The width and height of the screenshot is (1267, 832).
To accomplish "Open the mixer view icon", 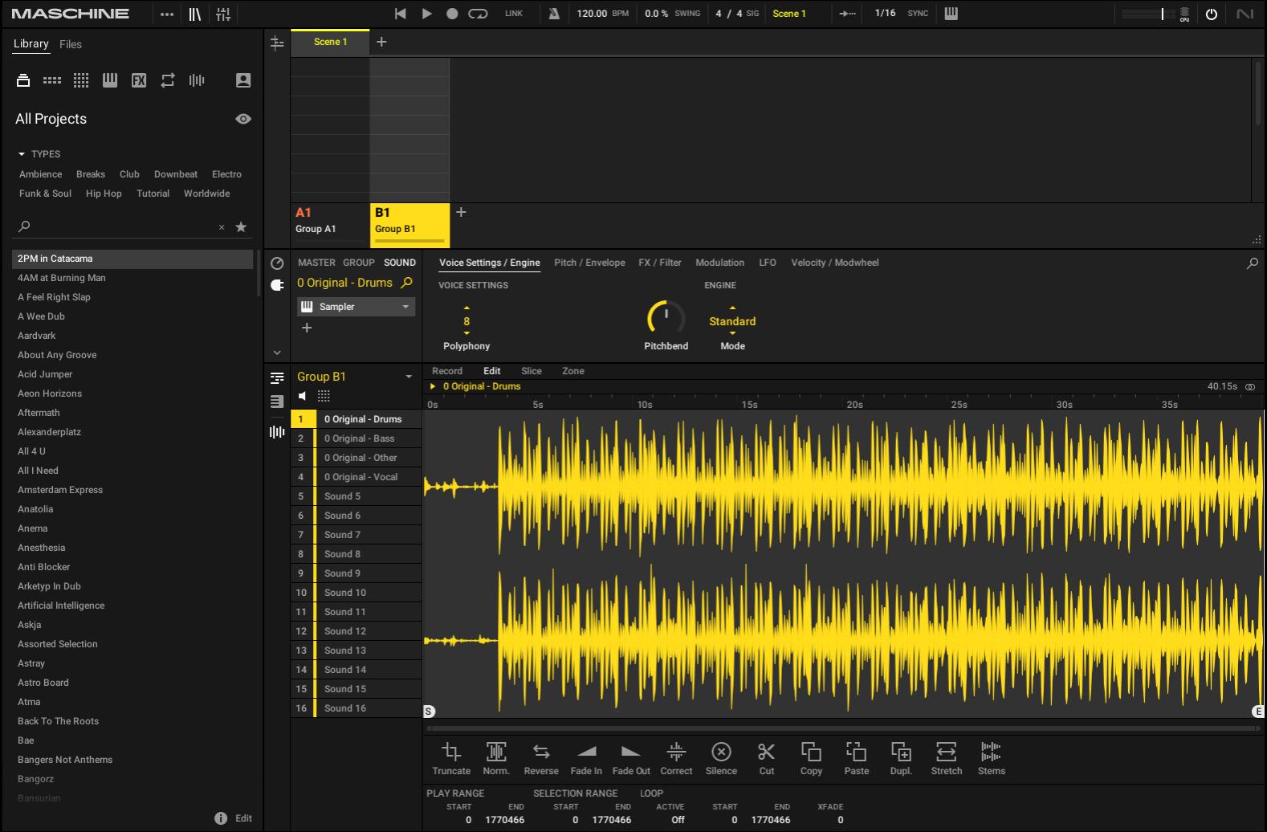I will pyautogui.click(x=223, y=14).
